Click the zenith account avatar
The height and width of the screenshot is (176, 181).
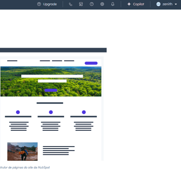pos(158,4)
